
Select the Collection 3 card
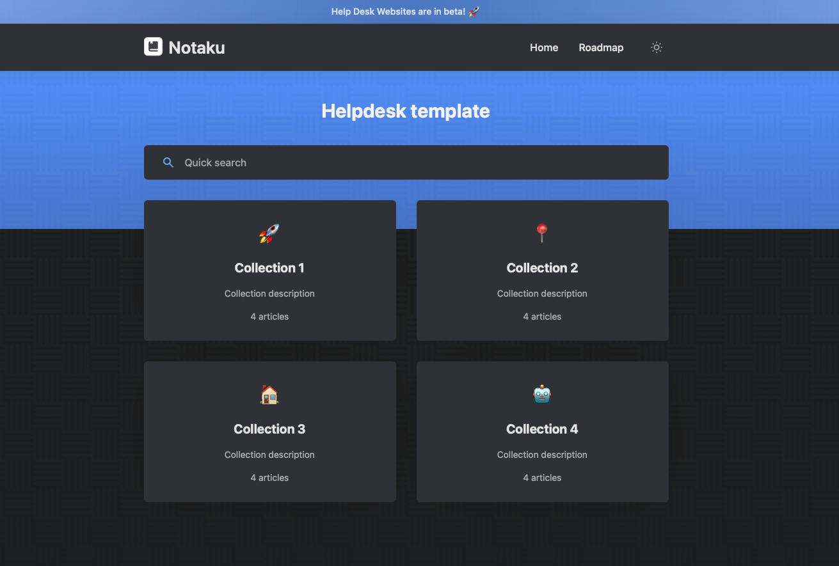(269, 431)
